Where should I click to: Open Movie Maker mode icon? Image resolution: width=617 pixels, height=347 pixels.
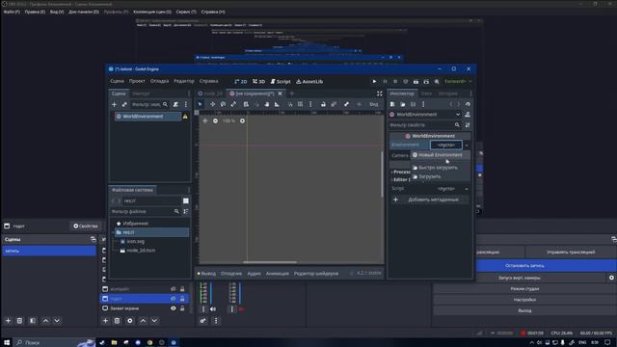click(437, 81)
